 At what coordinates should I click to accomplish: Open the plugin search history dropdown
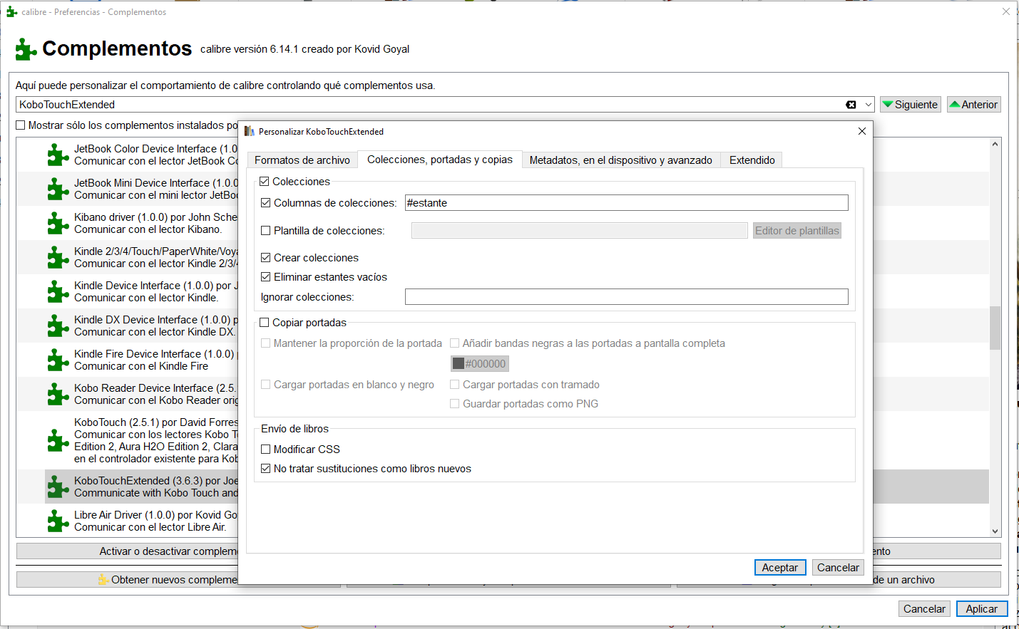868,105
